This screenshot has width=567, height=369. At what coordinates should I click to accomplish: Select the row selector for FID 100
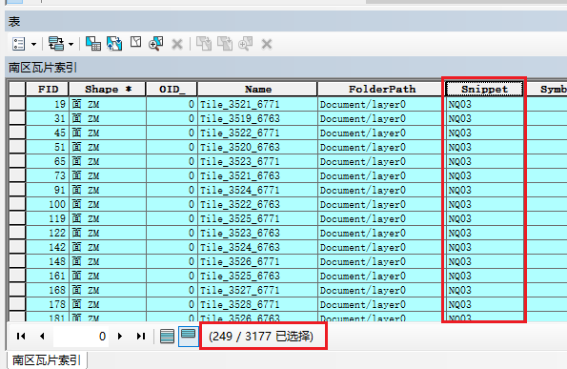tap(17, 204)
